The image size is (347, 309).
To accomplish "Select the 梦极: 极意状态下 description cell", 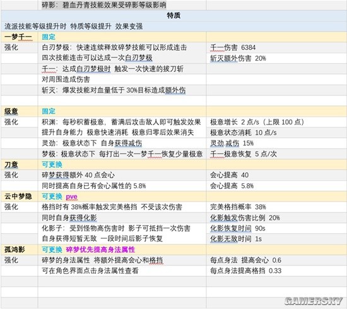I will point(122,154).
